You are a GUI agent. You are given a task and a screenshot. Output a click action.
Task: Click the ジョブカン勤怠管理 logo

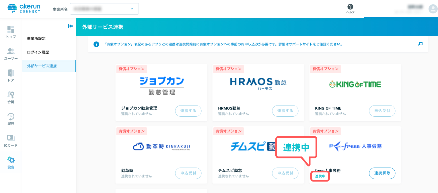162,85
